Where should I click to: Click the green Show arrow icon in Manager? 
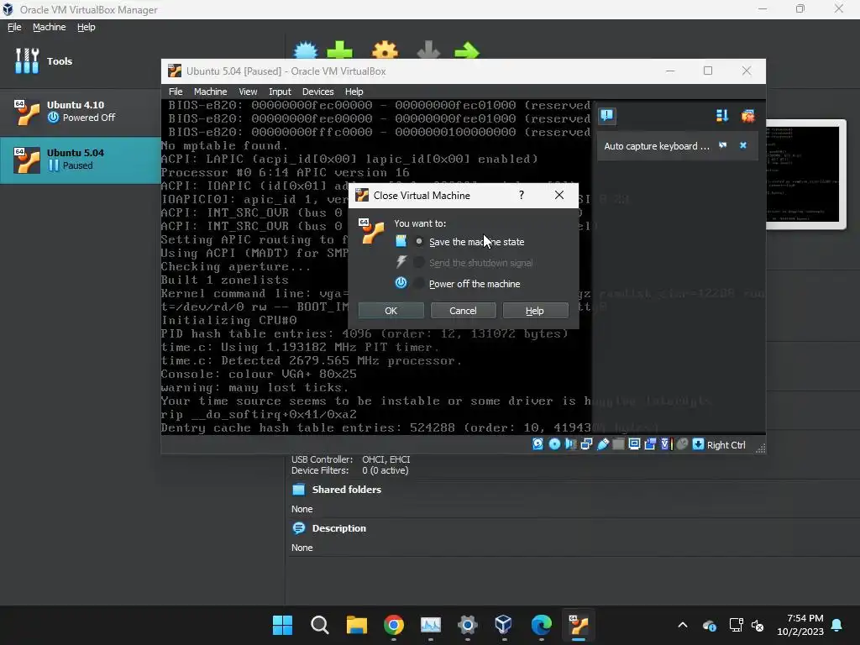pyautogui.click(x=467, y=51)
